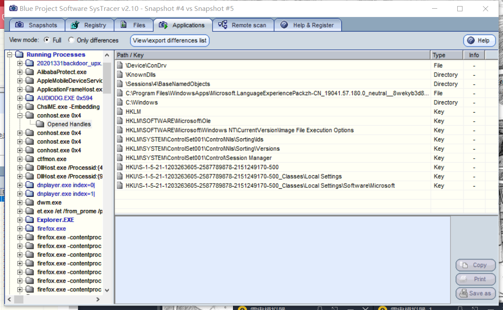Collapse the expanded conhost.exe 0x4 node
The width and height of the screenshot is (503, 310).
[20, 115]
